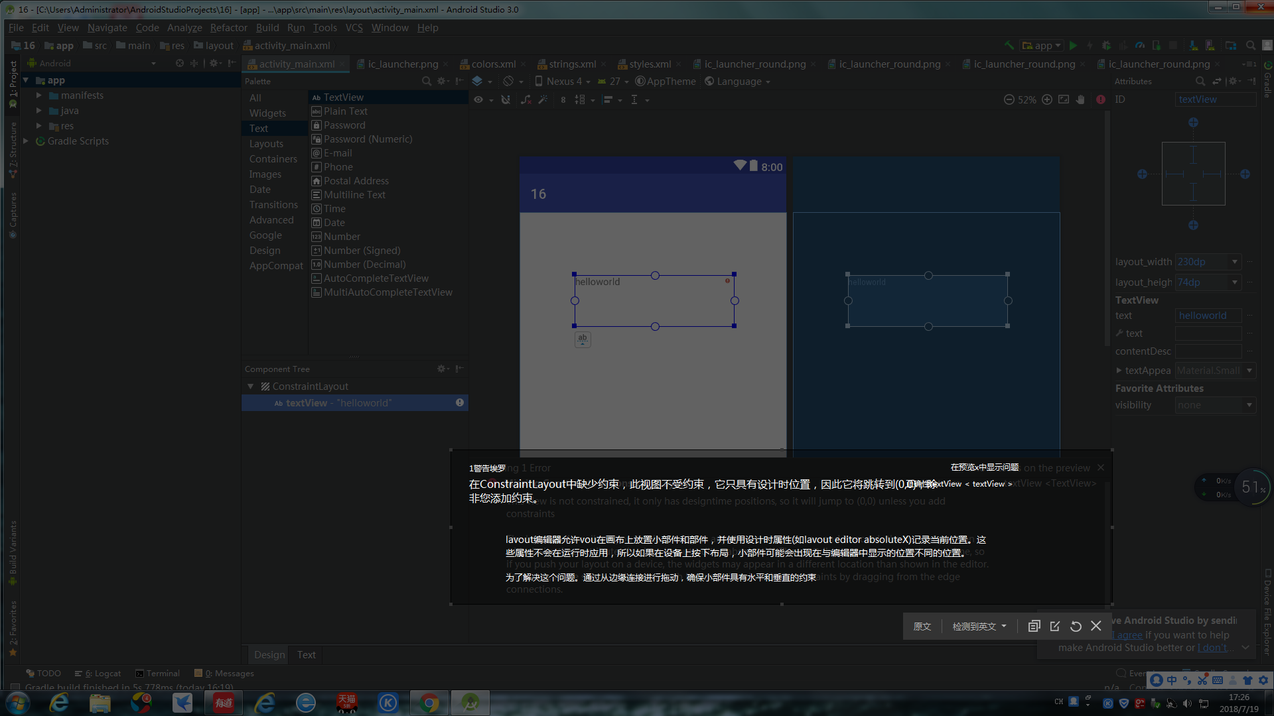
Task: Open the view options eye icon
Action: coord(478,99)
